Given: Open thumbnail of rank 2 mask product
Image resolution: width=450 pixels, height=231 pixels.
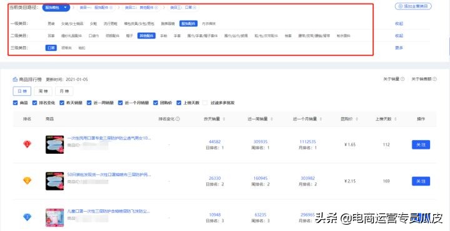Looking at the screenshot, I should pos(54,181).
